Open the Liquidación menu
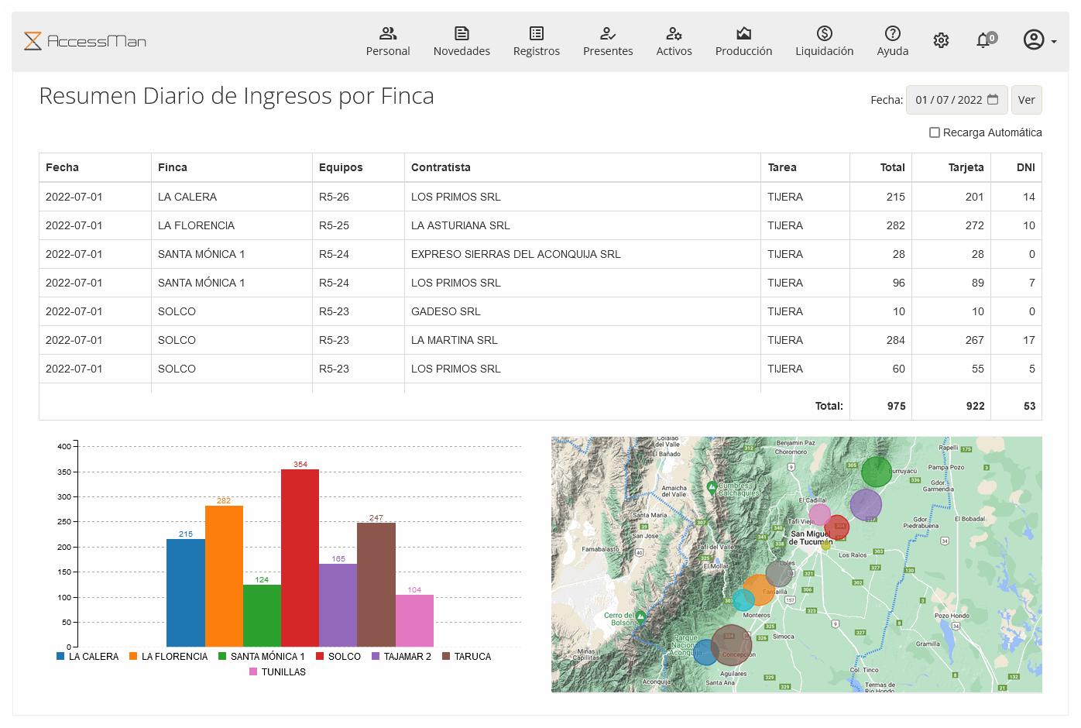 [824, 41]
